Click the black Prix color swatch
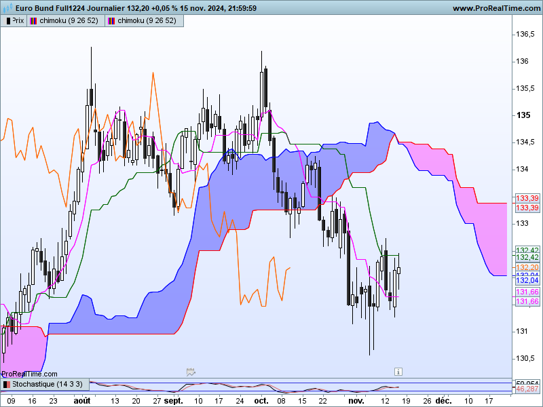543x407 pixels. tap(9, 21)
